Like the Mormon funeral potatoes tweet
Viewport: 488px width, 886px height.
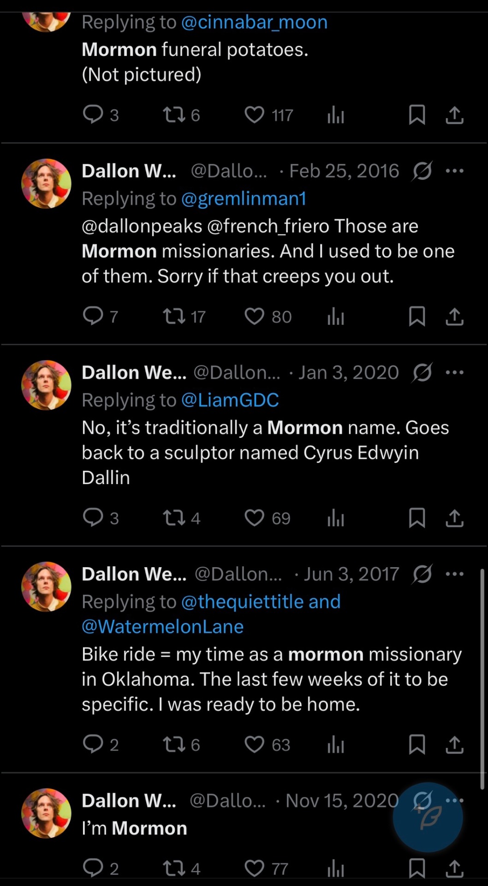point(255,115)
